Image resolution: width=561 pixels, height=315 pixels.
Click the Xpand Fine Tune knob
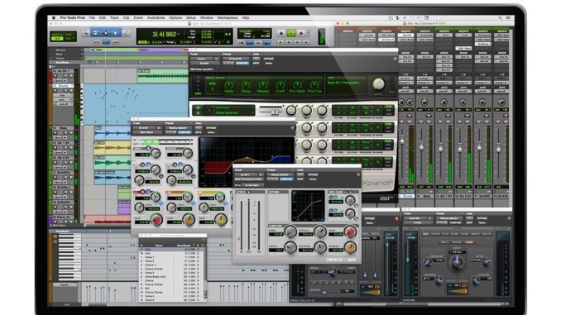click(x=314, y=85)
